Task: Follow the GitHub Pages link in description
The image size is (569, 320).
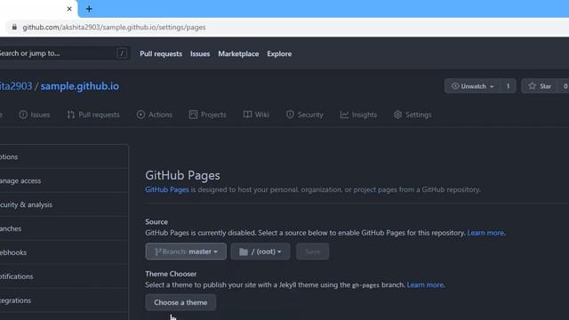Action: (167, 189)
